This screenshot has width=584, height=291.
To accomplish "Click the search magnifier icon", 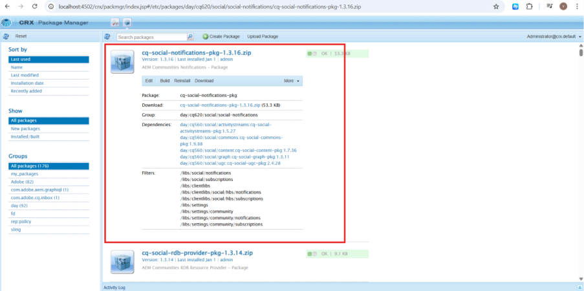I will tap(190, 37).
